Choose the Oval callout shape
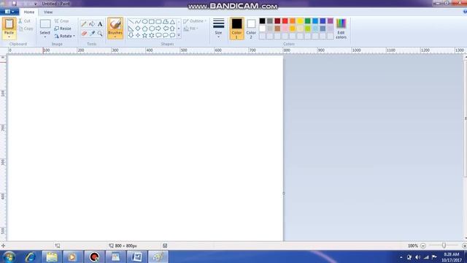 point(166,35)
